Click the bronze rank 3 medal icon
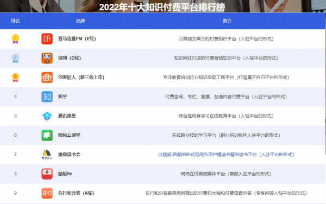Screen dimensions: 326x204 tap(15, 78)
